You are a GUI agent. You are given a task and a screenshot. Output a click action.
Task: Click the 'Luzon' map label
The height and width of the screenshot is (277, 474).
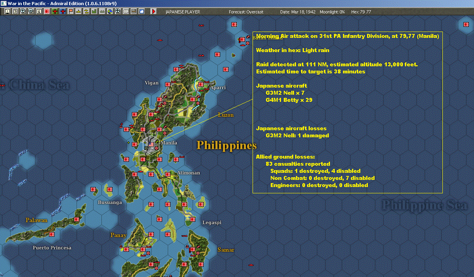(226, 115)
